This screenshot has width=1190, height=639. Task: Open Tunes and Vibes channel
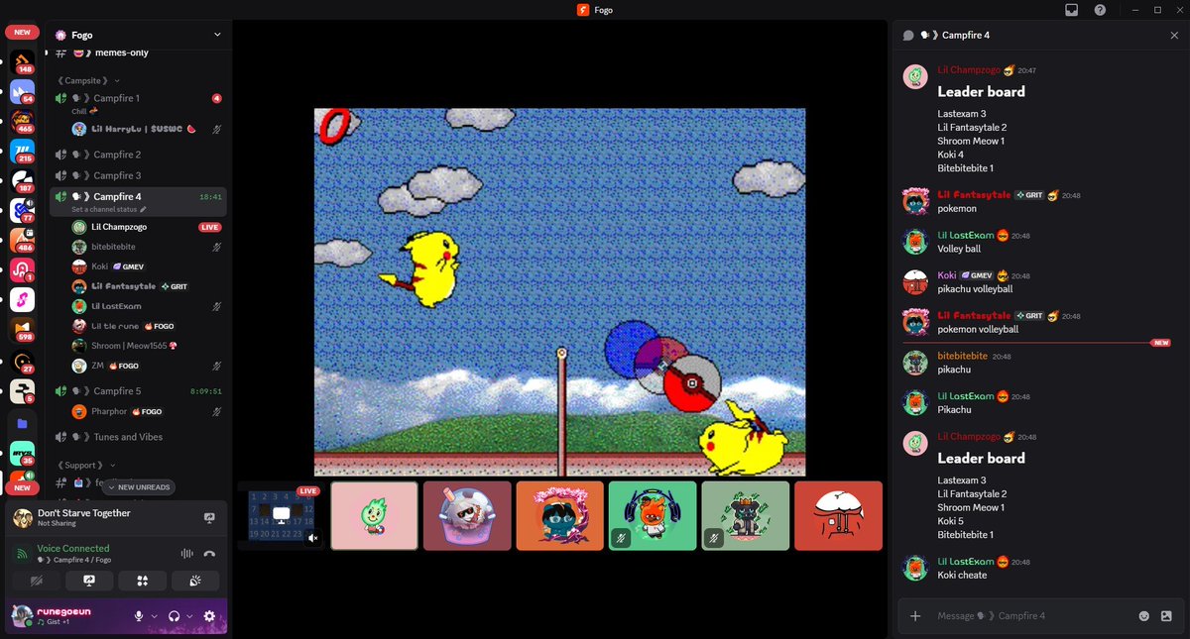(x=140, y=437)
